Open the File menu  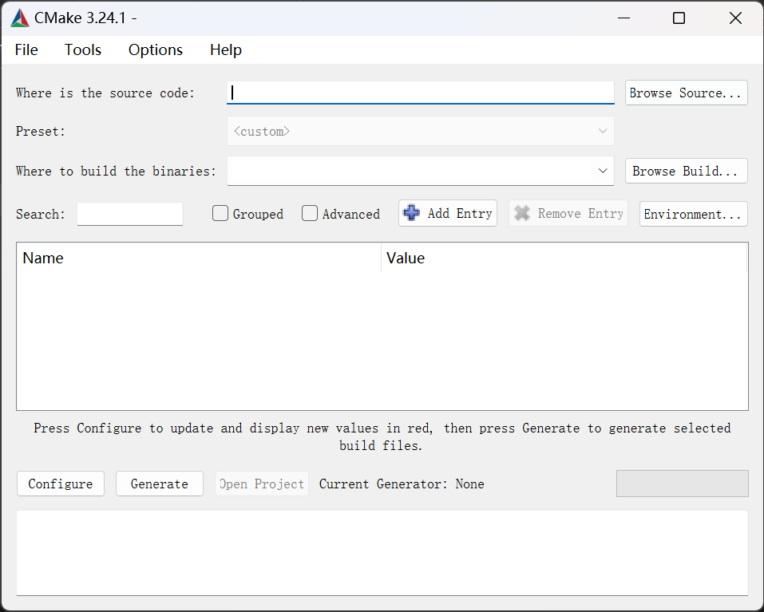click(x=26, y=49)
